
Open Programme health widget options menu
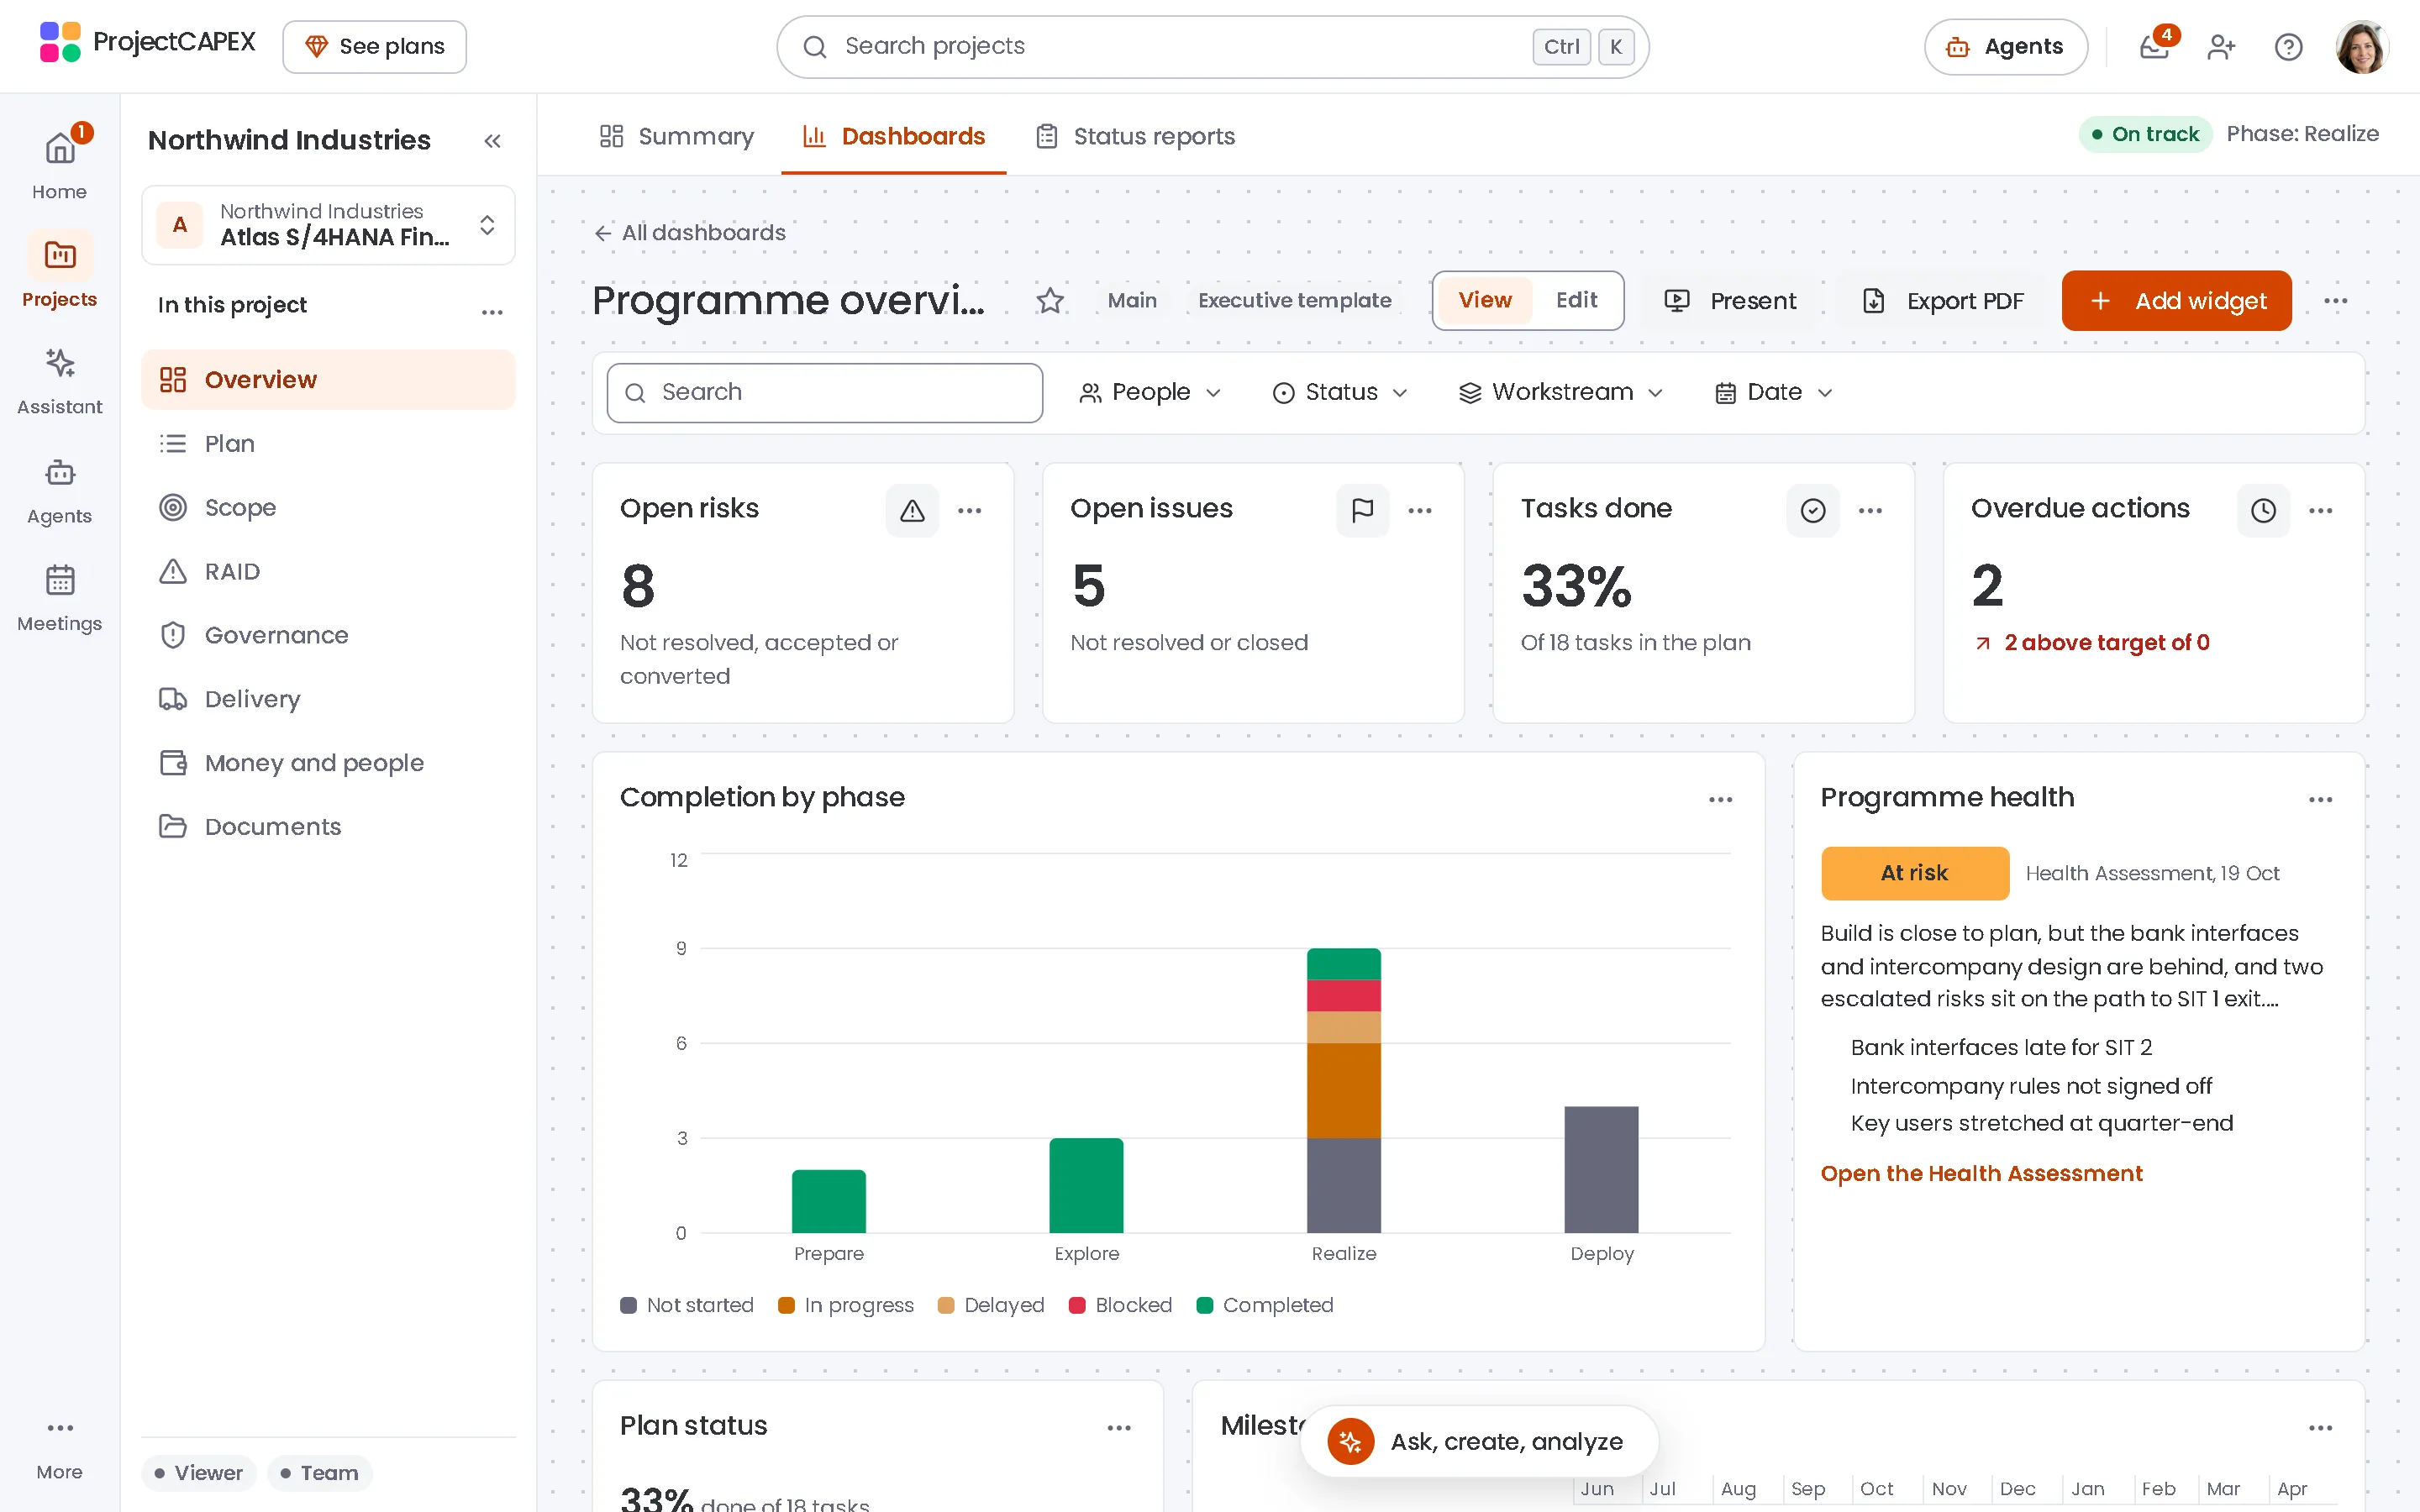[2320, 799]
